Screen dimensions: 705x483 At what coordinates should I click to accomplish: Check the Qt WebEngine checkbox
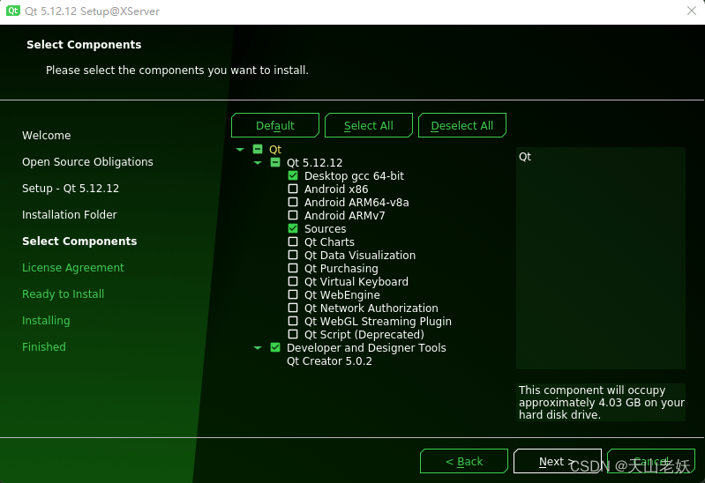(x=293, y=294)
